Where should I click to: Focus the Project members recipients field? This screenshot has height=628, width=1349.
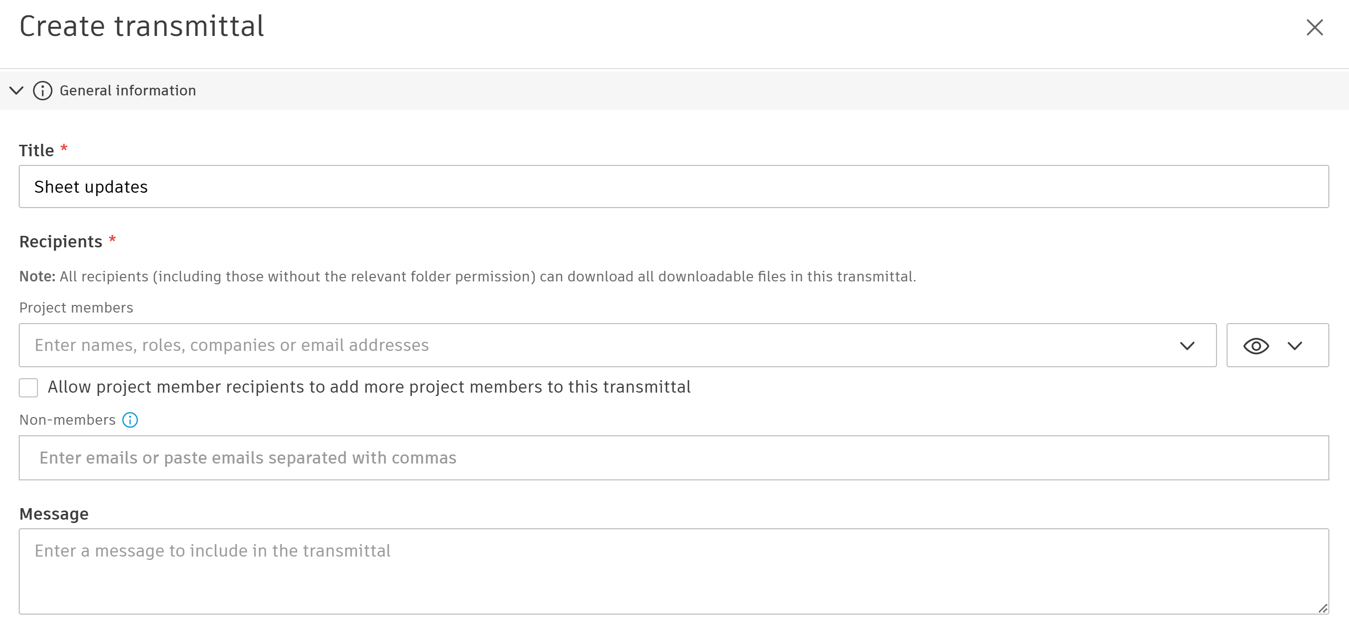coord(597,345)
